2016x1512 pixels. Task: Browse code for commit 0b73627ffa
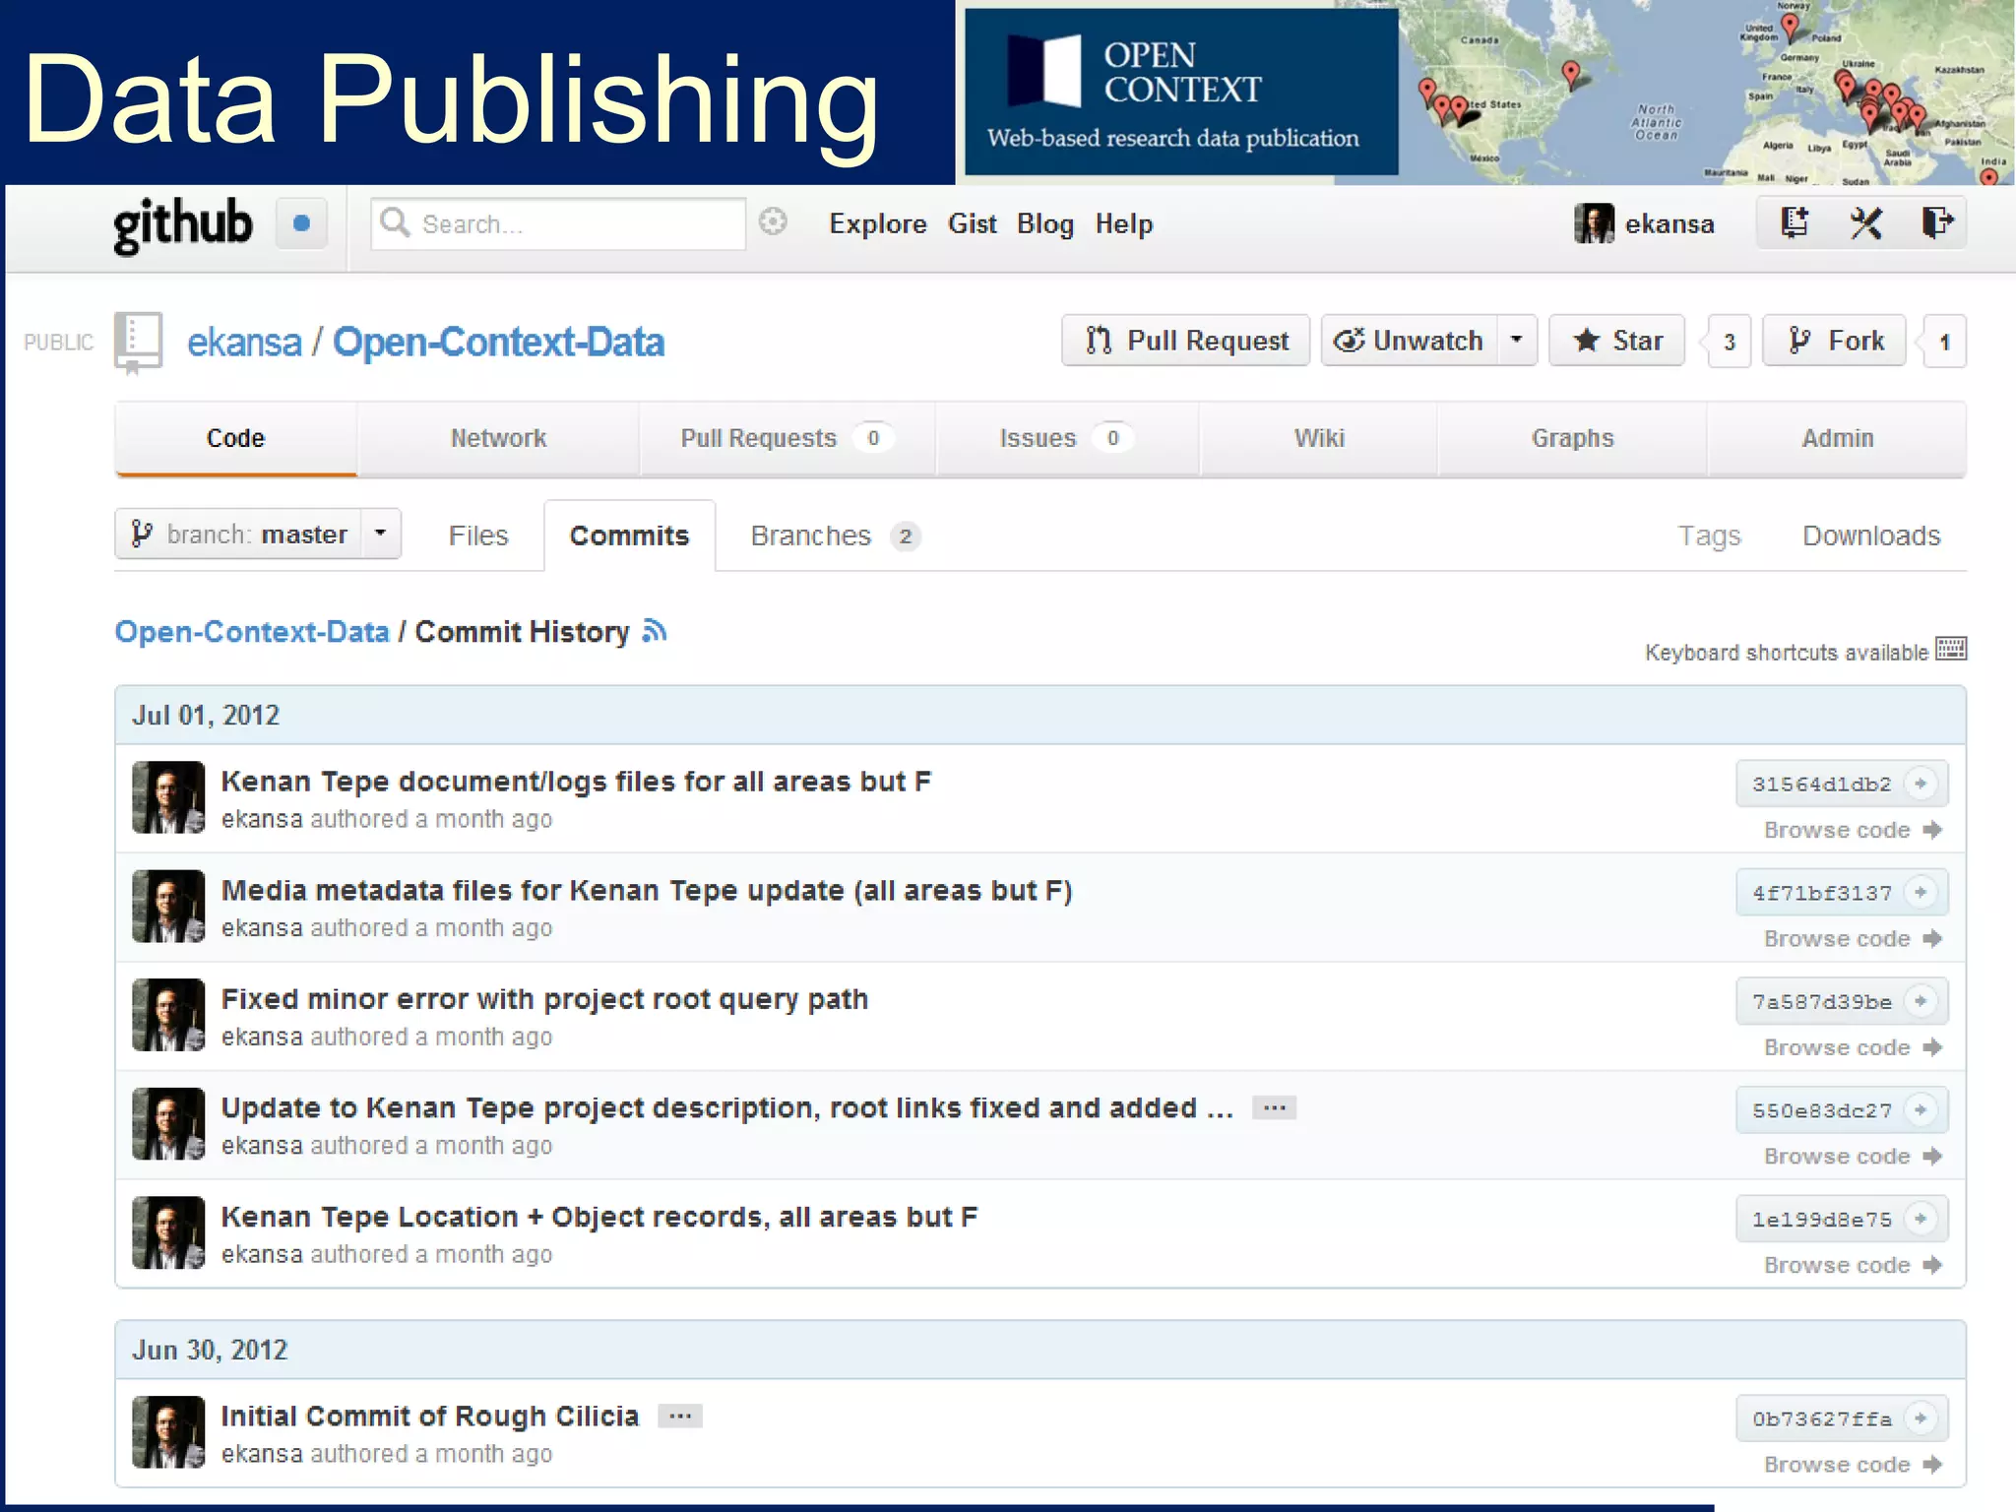1852,1465
